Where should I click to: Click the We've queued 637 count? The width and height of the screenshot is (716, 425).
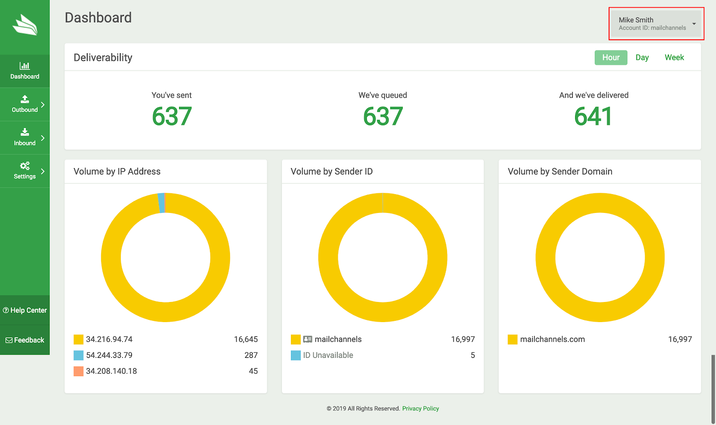[x=383, y=116]
